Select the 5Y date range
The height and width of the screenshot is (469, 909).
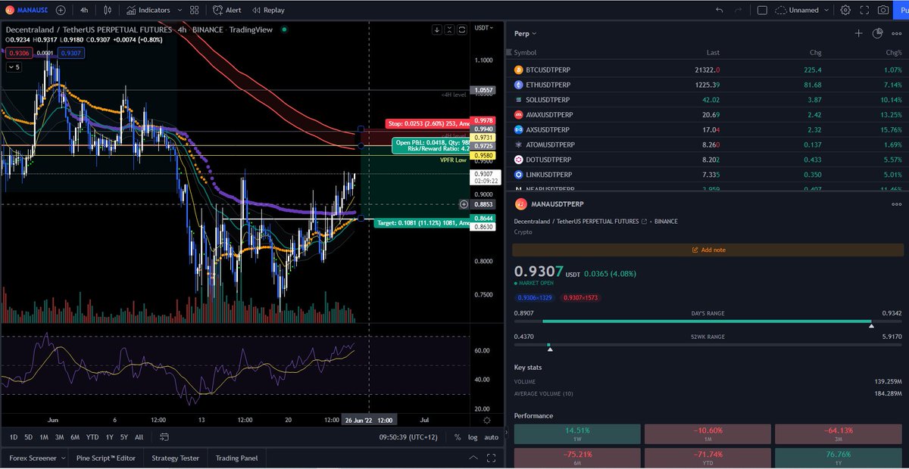[124, 437]
